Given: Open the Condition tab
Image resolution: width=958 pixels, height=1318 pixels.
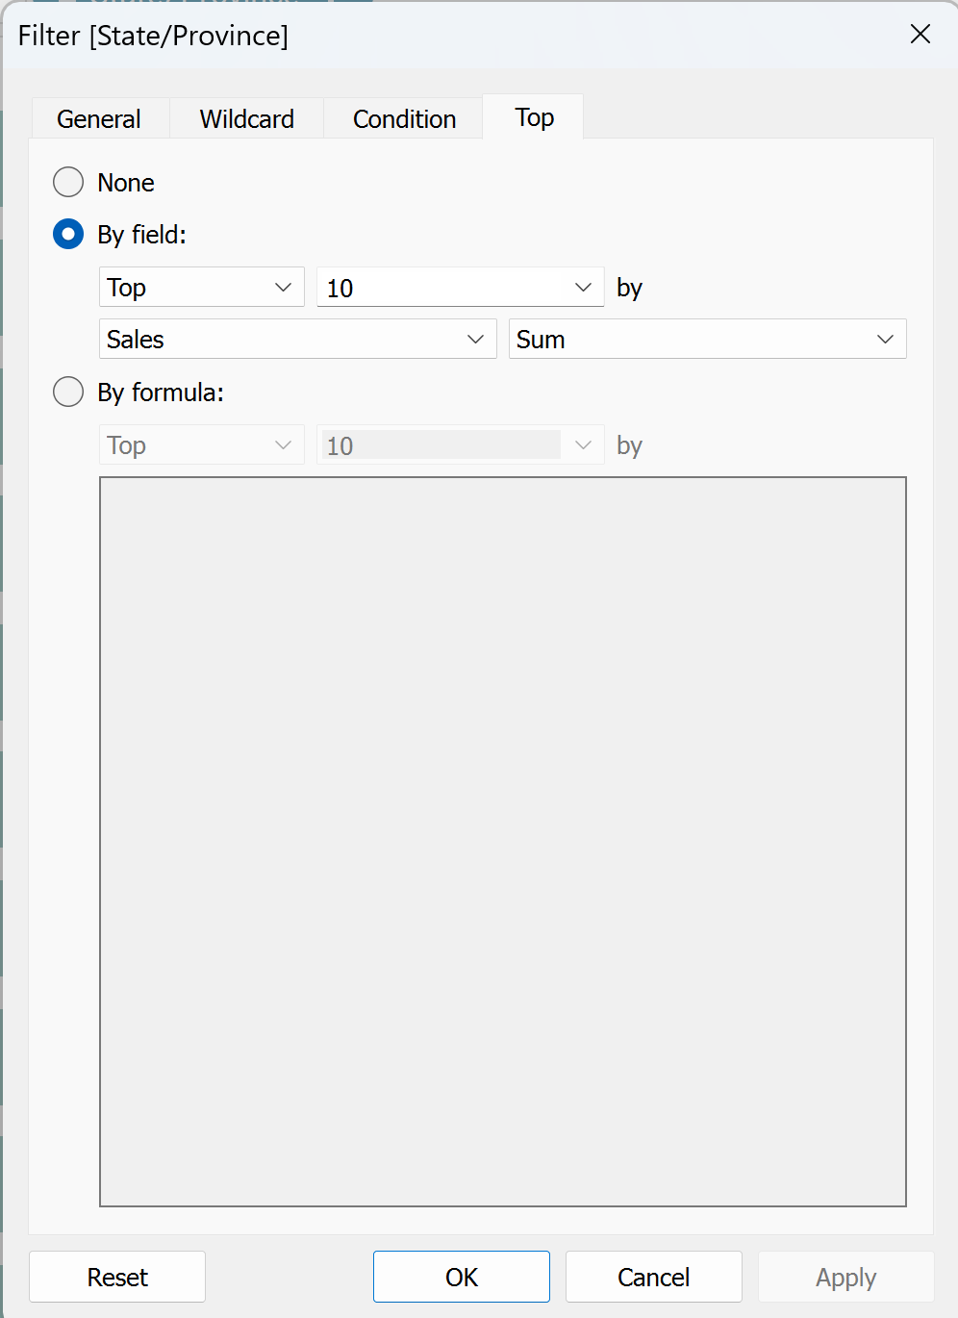Looking at the screenshot, I should coord(404,118).
